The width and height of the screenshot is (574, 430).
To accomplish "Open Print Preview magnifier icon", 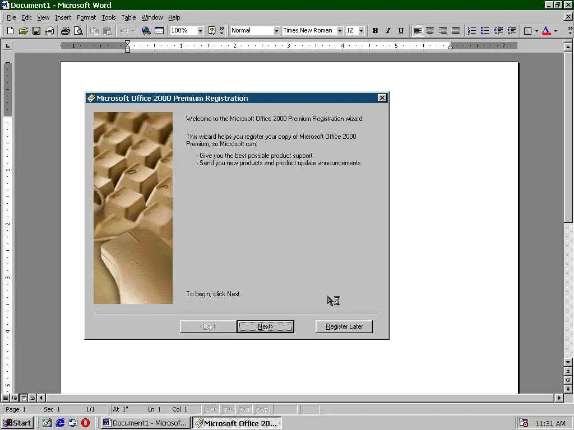I will (x=78, y=31).
